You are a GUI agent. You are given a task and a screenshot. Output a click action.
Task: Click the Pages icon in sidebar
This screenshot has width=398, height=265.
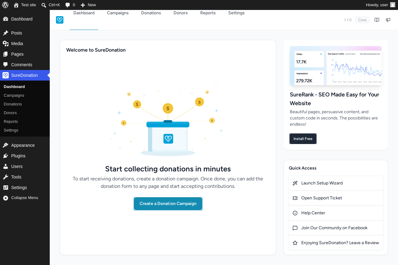6,54
